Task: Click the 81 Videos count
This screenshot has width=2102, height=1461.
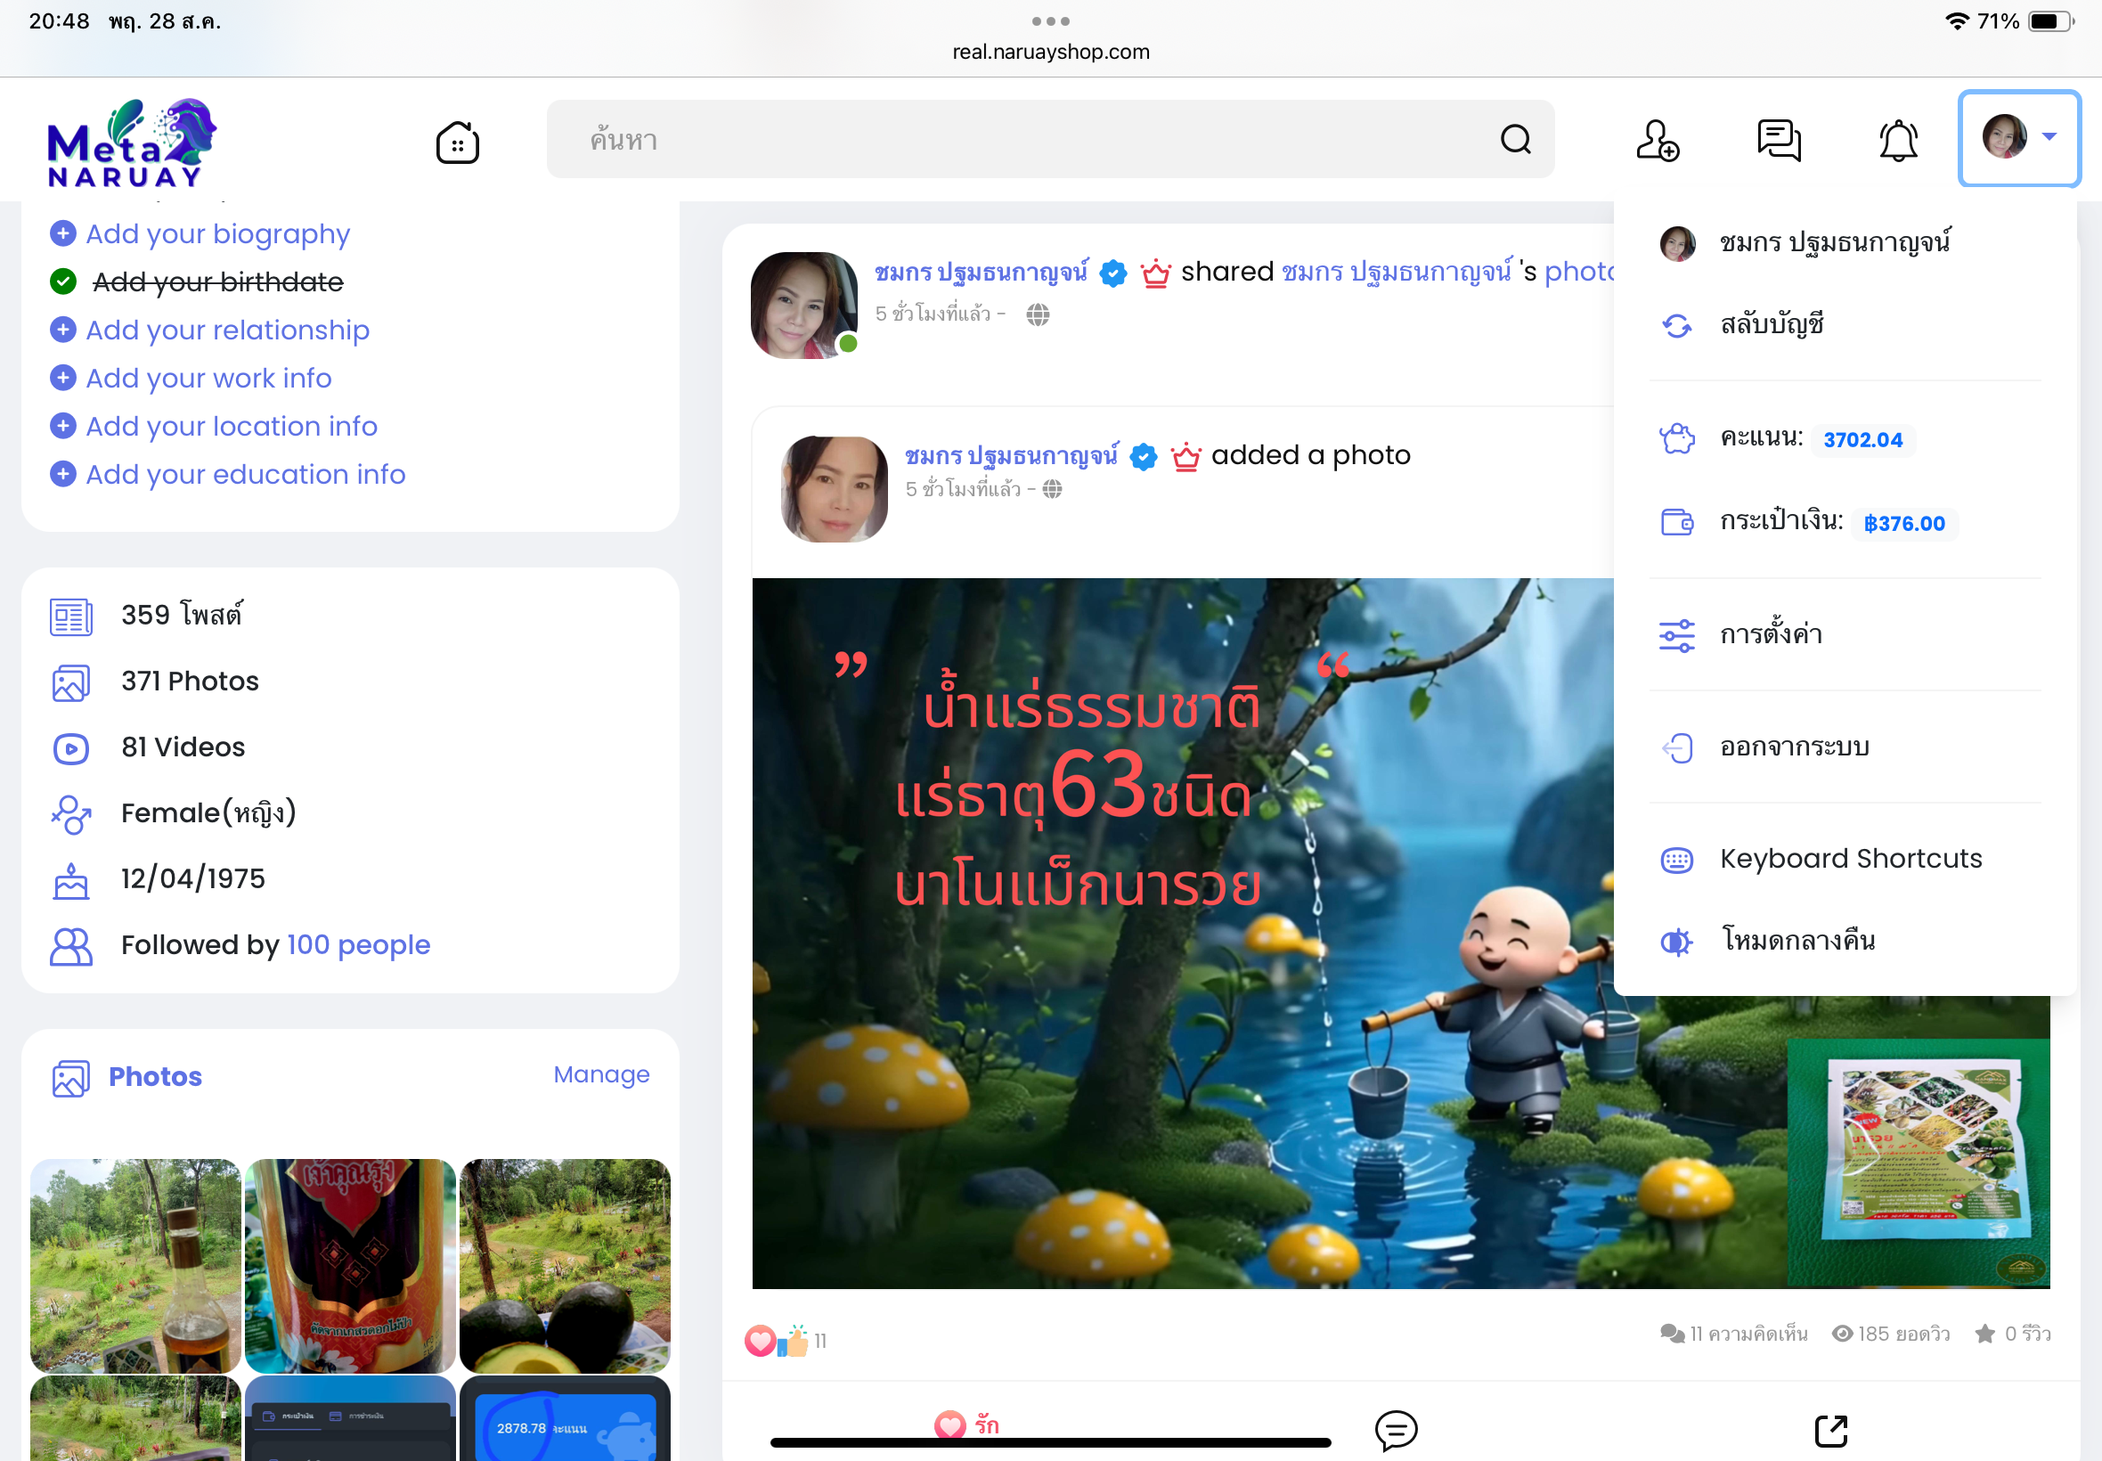Action: (183, 747)
